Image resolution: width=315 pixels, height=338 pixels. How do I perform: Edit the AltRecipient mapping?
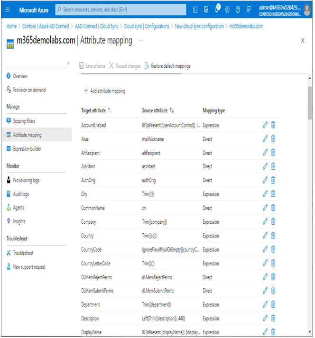pos(265,152)
